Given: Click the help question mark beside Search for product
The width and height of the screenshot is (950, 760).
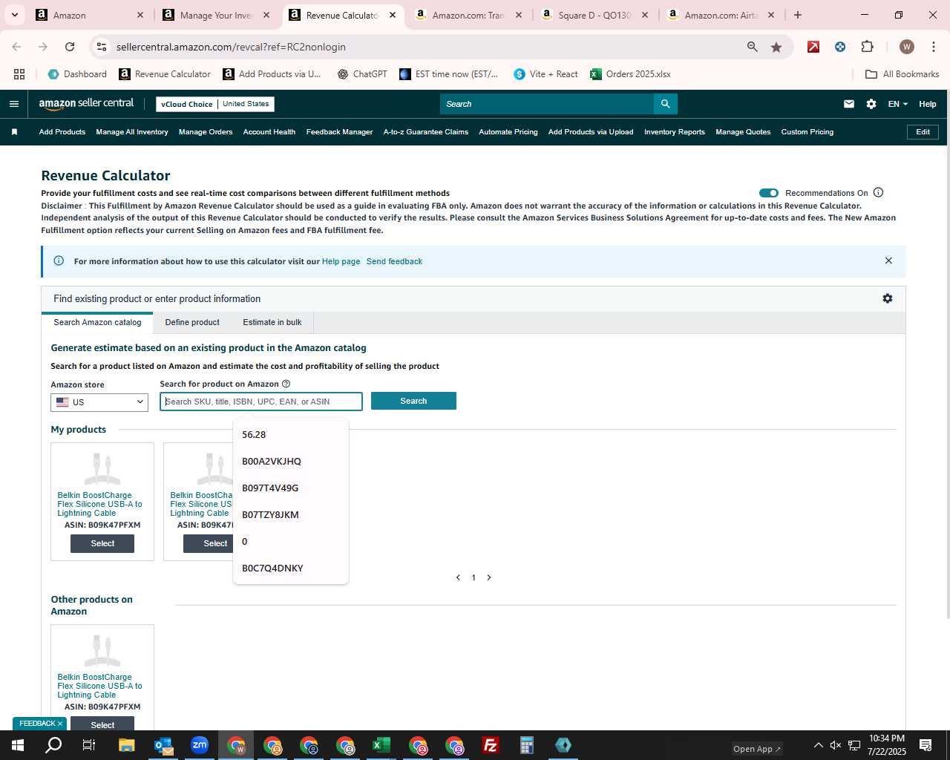Looking at the screenshot, I should (x=286, y=384).
